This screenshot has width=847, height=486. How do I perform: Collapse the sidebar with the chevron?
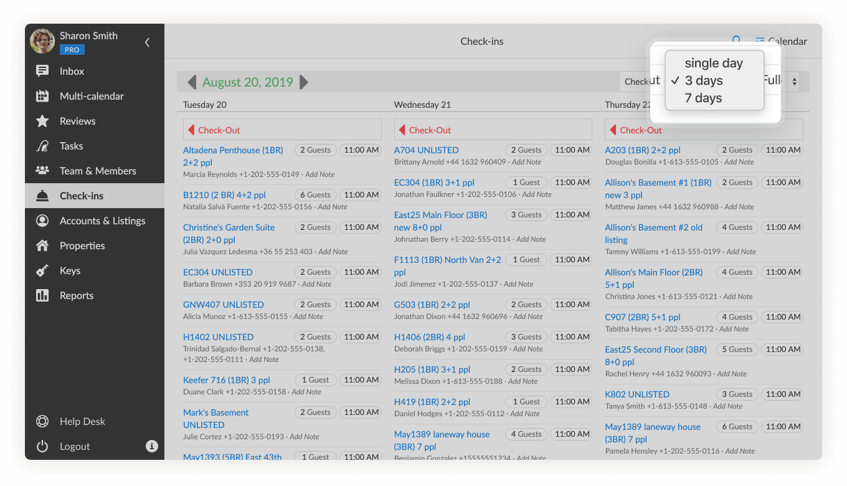pos(147,42)
